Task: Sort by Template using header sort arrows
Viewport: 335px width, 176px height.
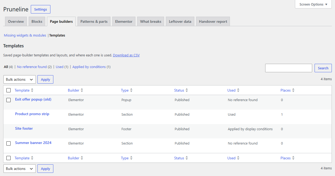Action: point(32,90)
